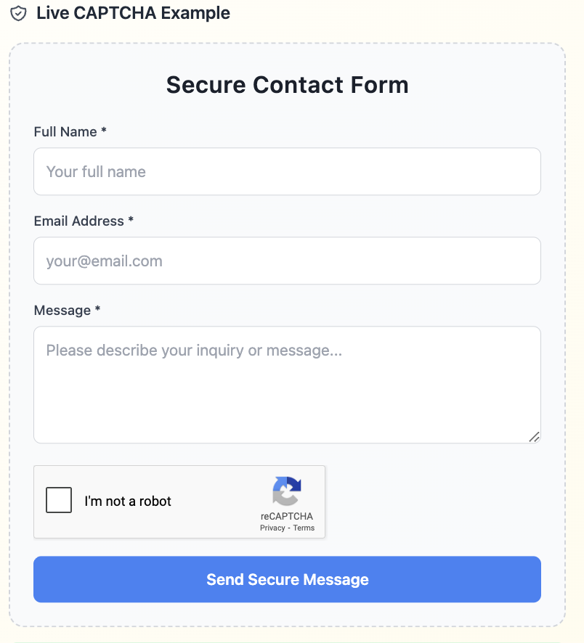Click the shield icon beside Live CAPTCHA Example

point(18,13)
